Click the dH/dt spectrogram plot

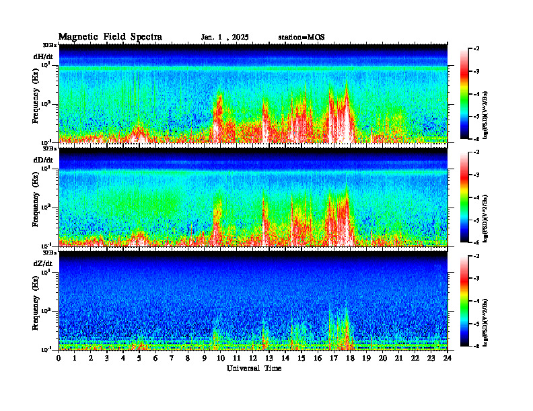pyautogui.click(x=253, y=93)
